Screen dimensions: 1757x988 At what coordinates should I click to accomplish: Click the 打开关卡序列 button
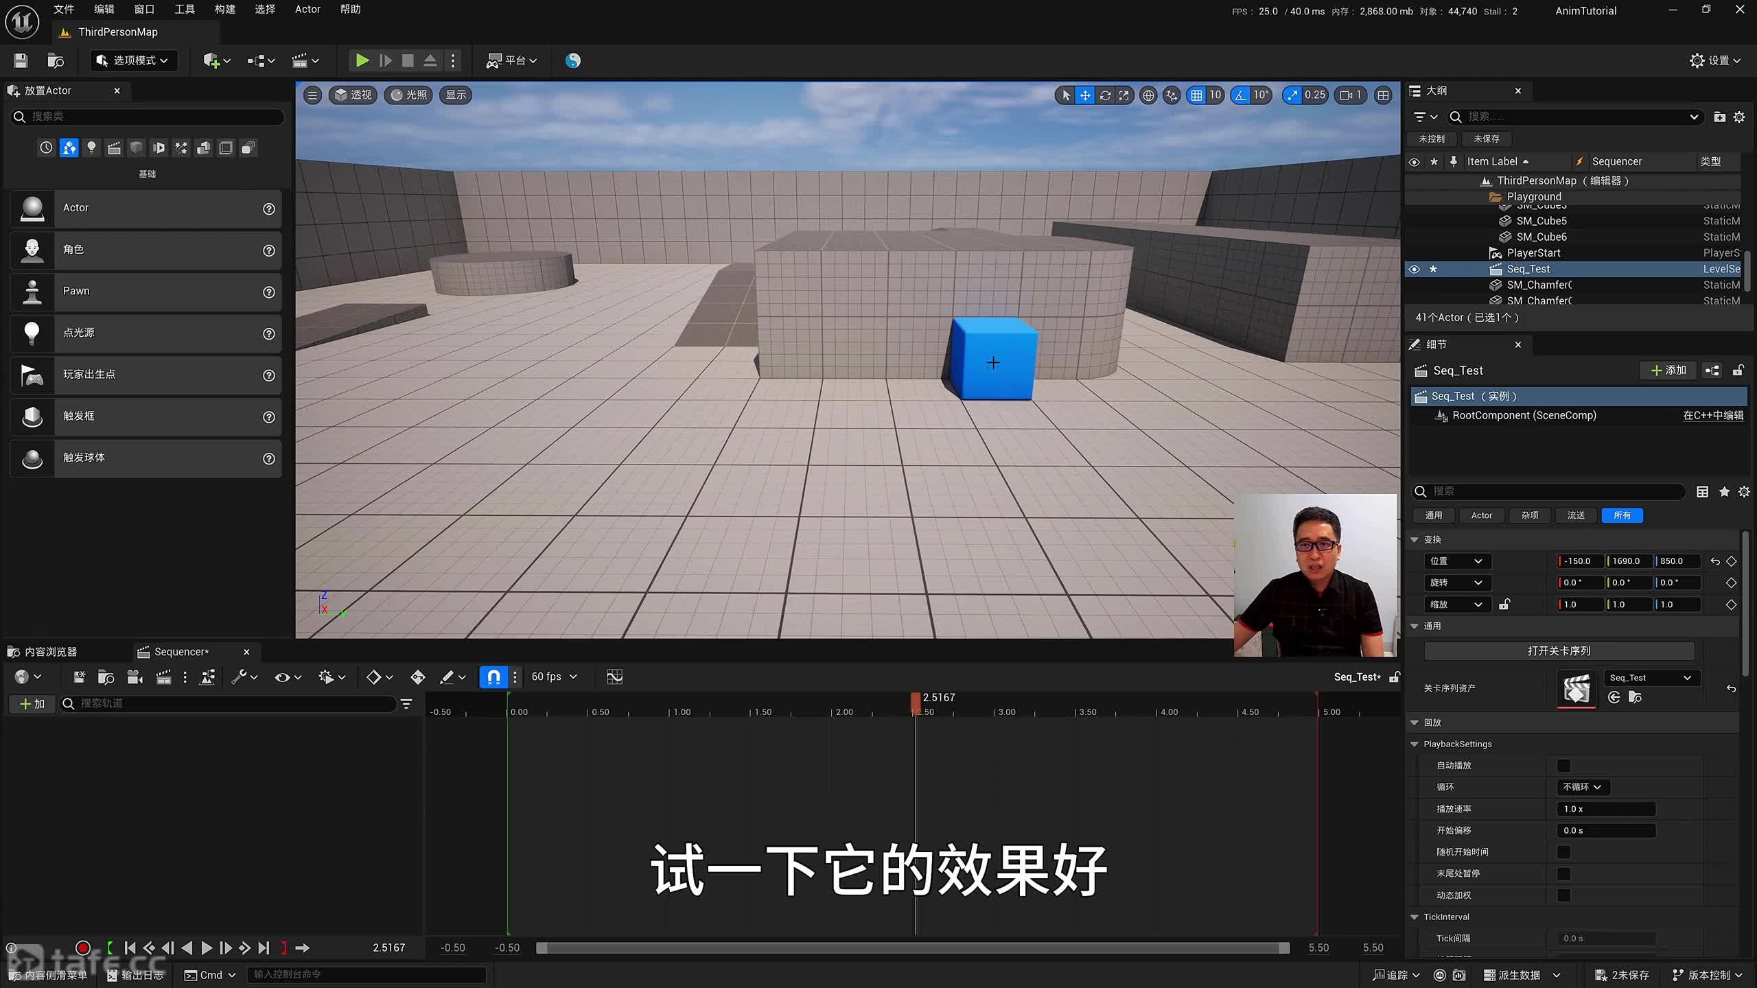pos(1559,651)
